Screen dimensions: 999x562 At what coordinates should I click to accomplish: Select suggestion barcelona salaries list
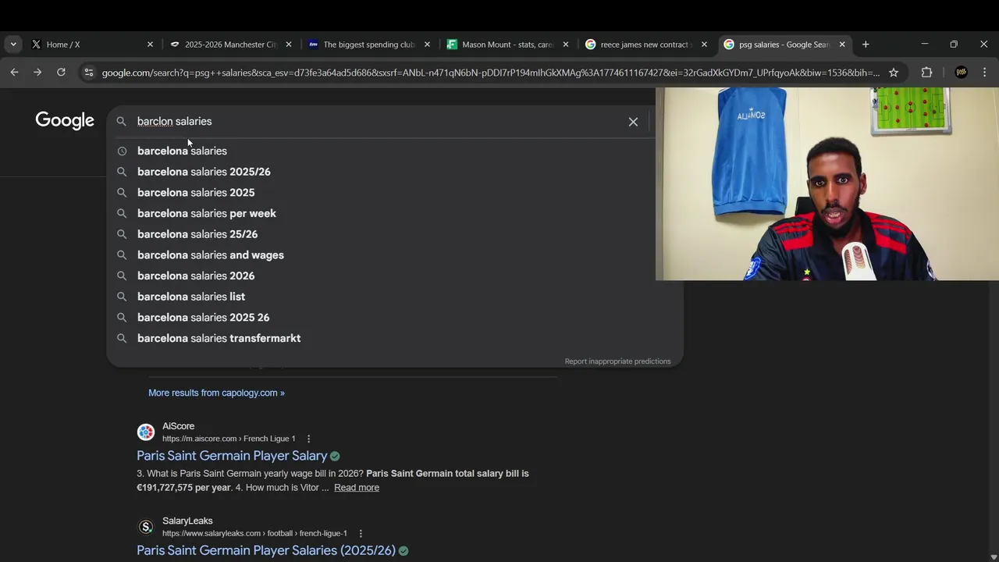pyautogui.click(x=394, y=297)
